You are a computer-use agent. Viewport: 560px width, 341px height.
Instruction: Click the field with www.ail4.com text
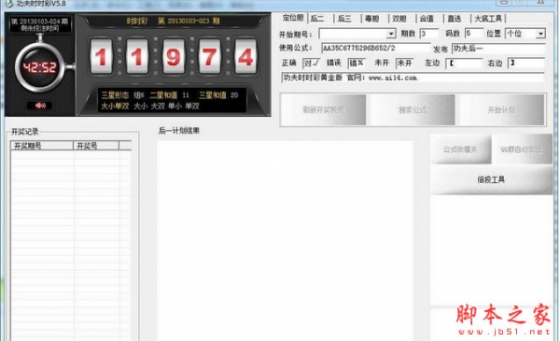pyautogui.click(x=413, y=78)
